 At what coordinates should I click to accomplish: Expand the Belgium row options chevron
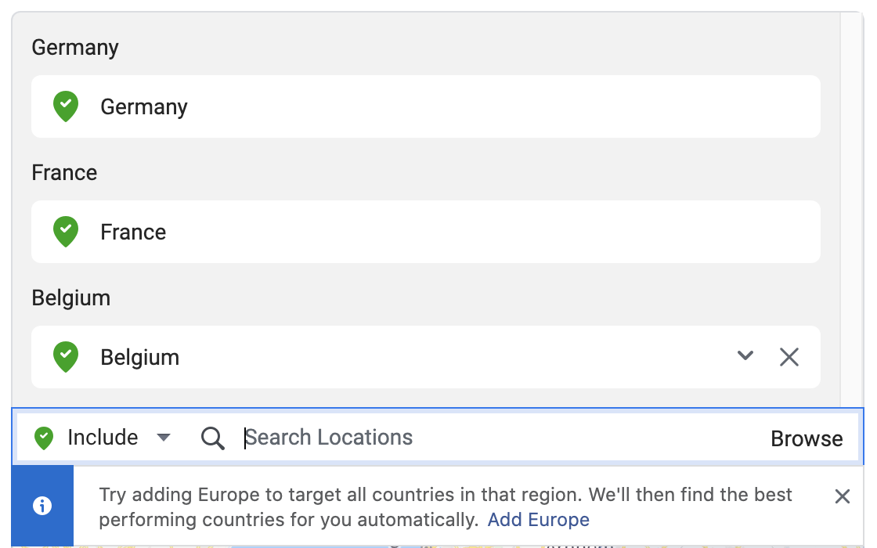tap(745, 355)
